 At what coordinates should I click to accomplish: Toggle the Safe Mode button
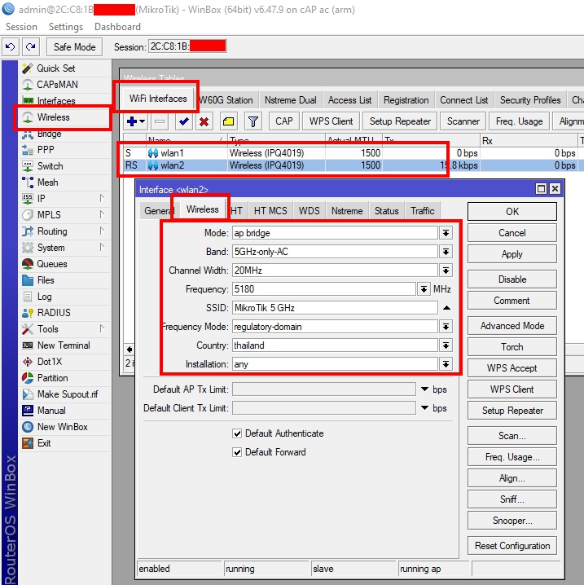(74, 47)
